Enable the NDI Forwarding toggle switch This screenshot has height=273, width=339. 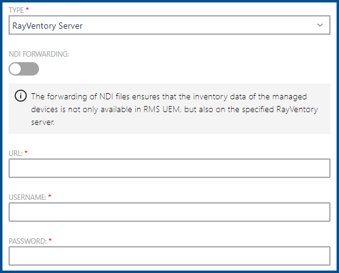click(24, 69)
